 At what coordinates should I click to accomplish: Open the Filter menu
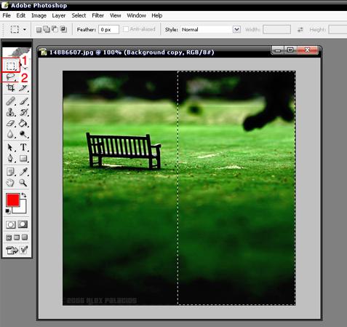click(x=98, y=15)
